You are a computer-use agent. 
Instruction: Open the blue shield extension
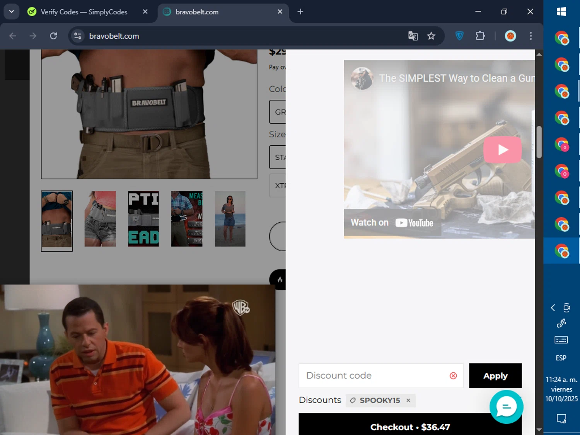click(459, 36)
